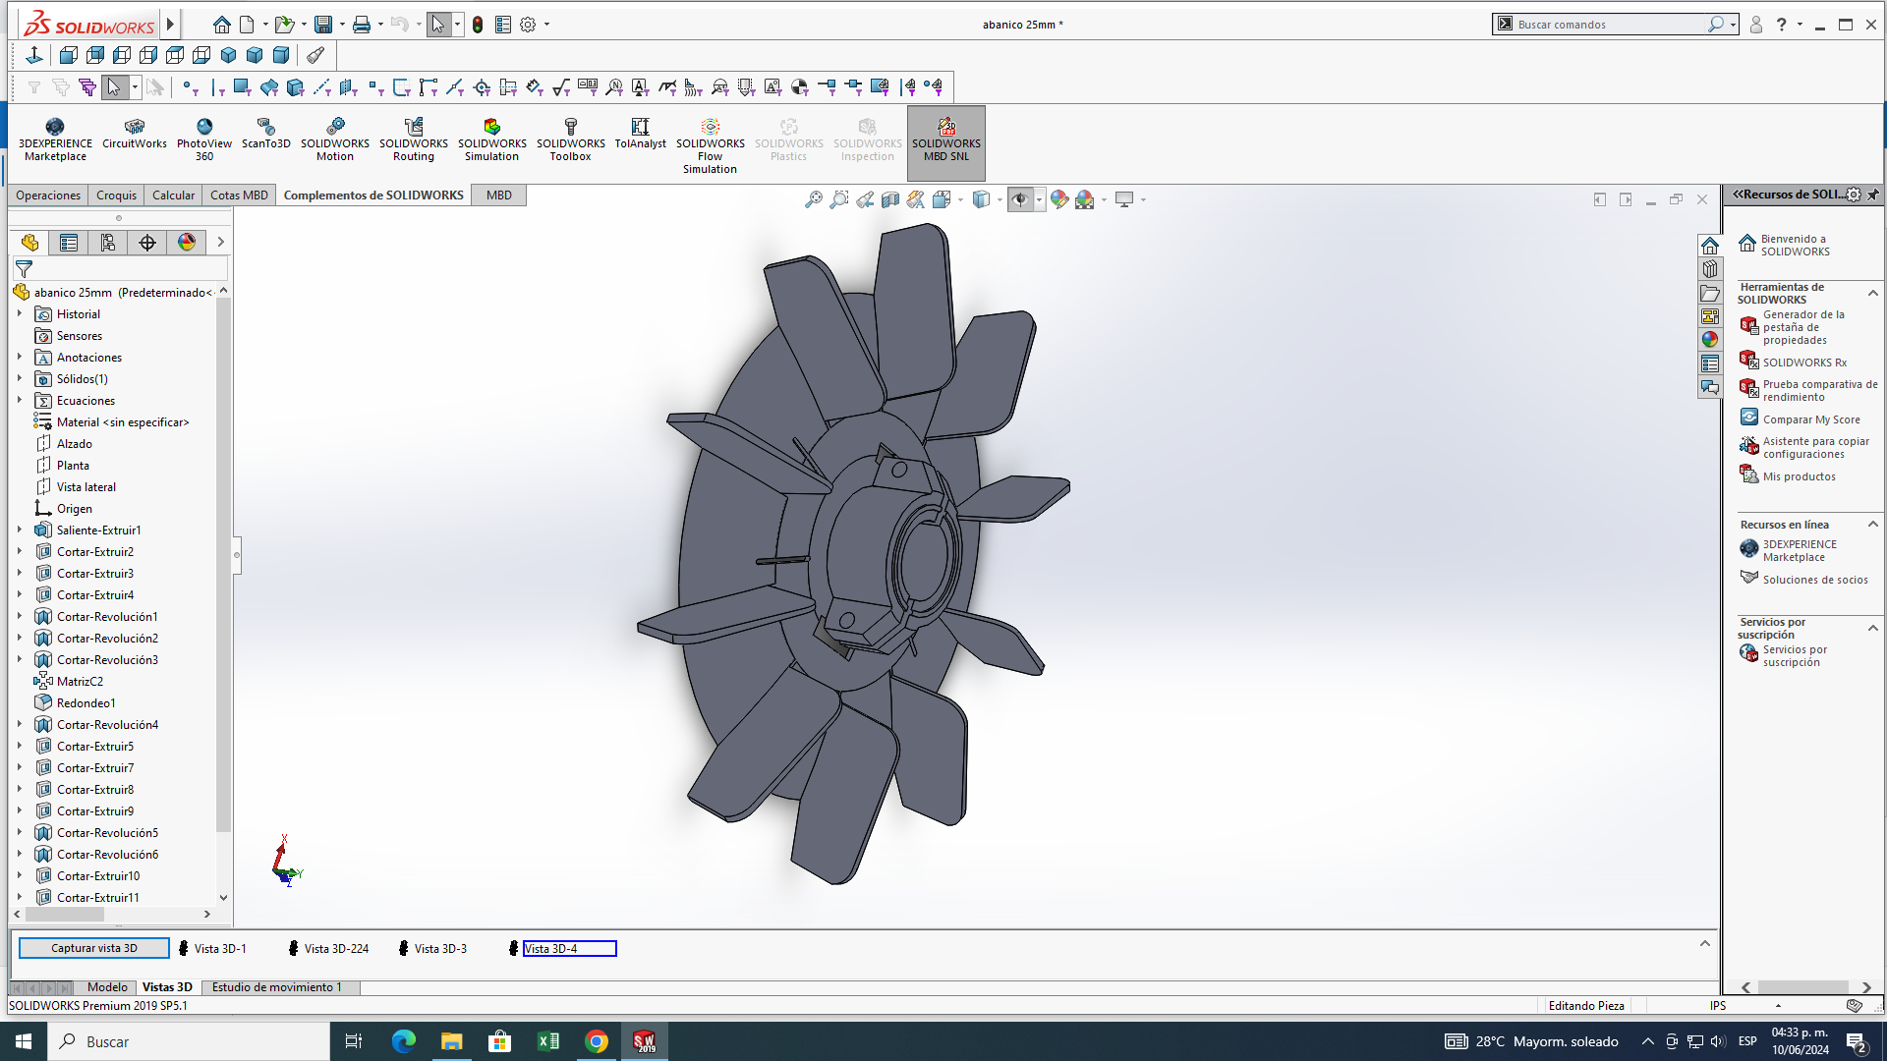Click the Capturar vista 3D button
Viewport: 1887px width, 1061px height.
[94, 948]
